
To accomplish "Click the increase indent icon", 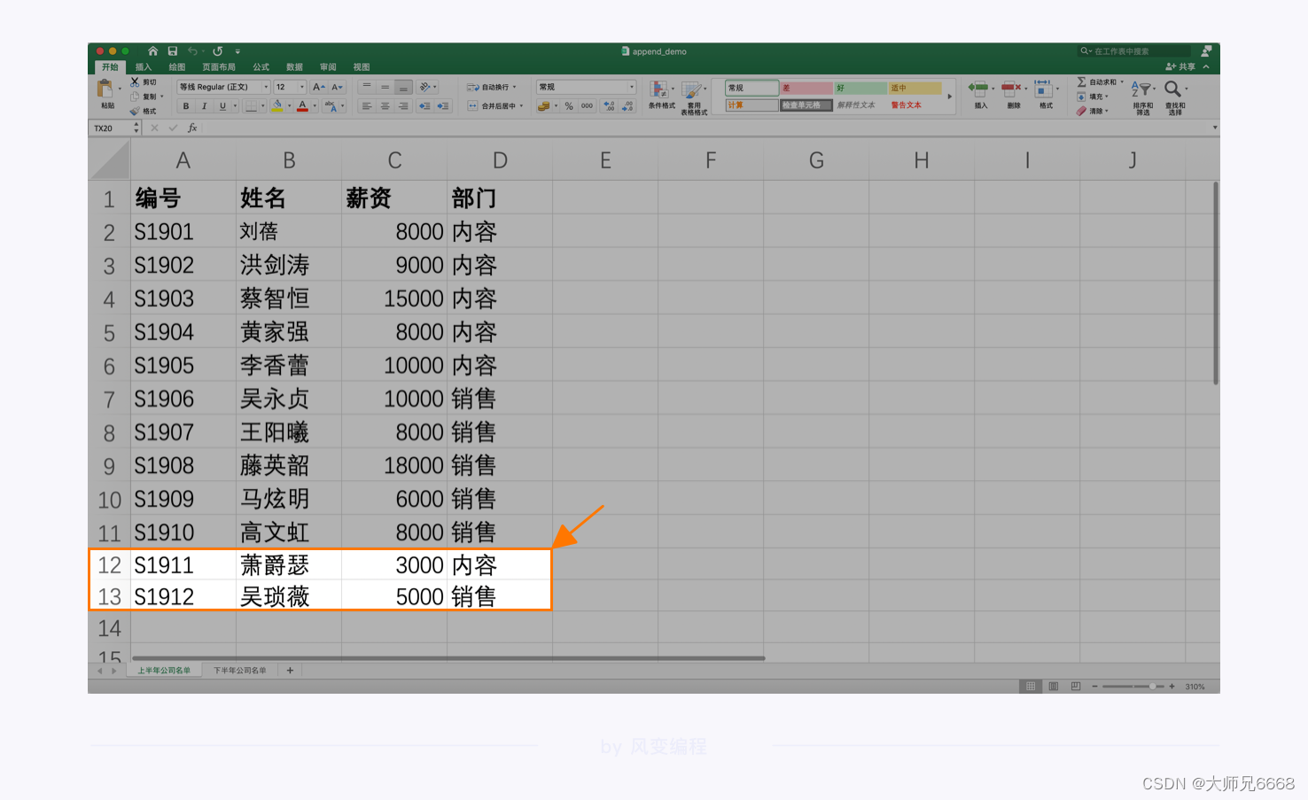I will point(443,106).
